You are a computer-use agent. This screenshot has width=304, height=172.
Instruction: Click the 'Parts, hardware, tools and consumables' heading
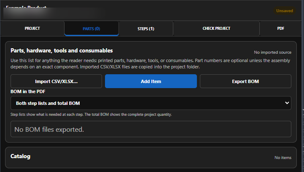coord(62,50)
